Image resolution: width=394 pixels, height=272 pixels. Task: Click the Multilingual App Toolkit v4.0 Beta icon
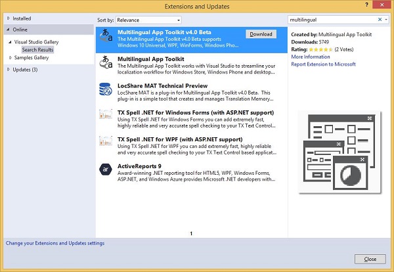pos(106,35)
